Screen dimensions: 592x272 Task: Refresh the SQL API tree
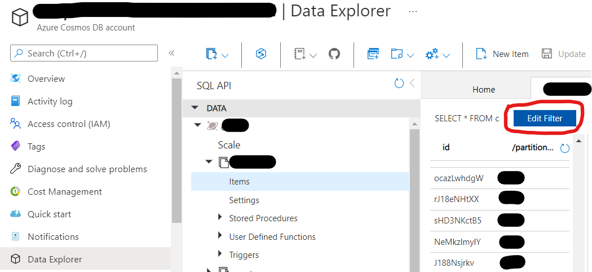coord(399,84)
